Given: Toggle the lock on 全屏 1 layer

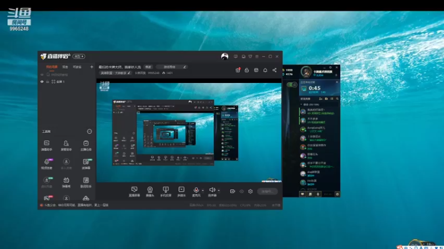Looking at the screenshot, I should [48, 81].
